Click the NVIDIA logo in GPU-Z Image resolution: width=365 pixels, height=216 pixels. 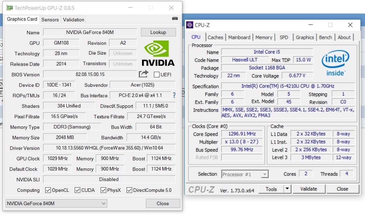tap(158, 53)
